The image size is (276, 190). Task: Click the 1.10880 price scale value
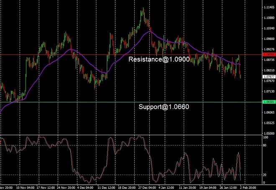(x=269, y=18)
